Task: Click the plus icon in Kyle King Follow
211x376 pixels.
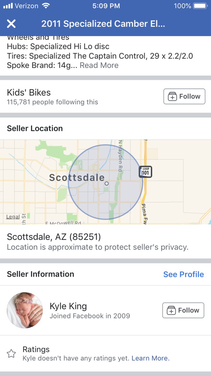Action: (x=171, y=310)
